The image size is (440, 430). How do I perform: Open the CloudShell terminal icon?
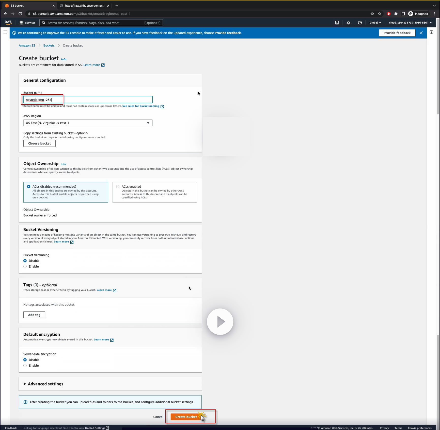(337, 23)
